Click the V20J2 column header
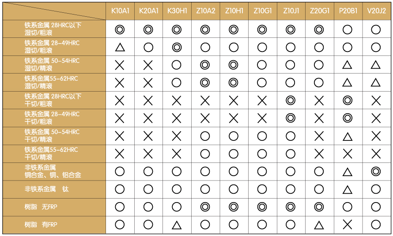 tap(376, 11)
